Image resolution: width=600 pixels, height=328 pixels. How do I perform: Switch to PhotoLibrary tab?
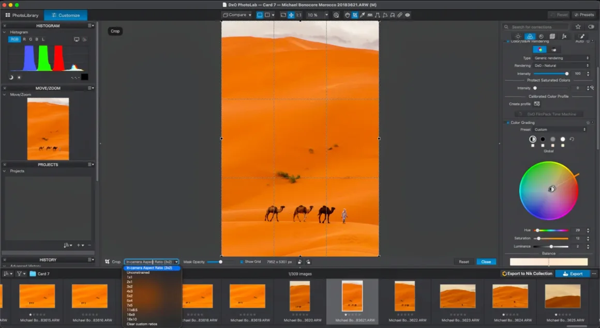[22, 15]
